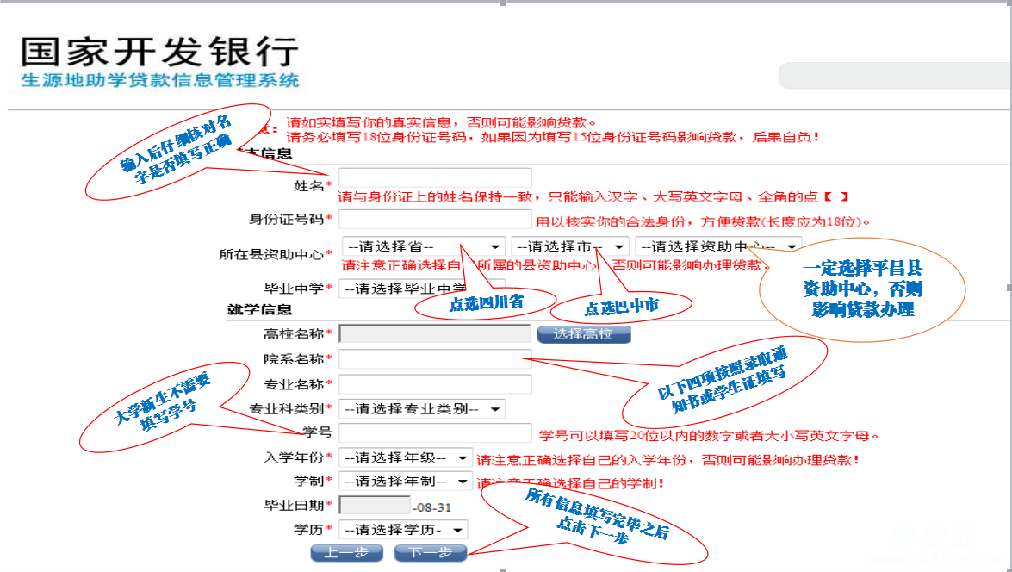Click the 毕业日期 label

(295, 505)
